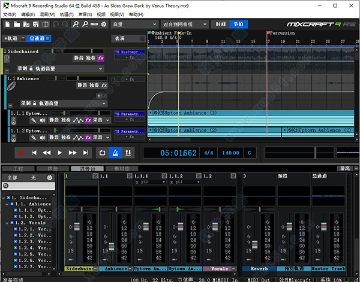
Task: Open the 帮助(H) menu
Action: click(x=136, y=14)
